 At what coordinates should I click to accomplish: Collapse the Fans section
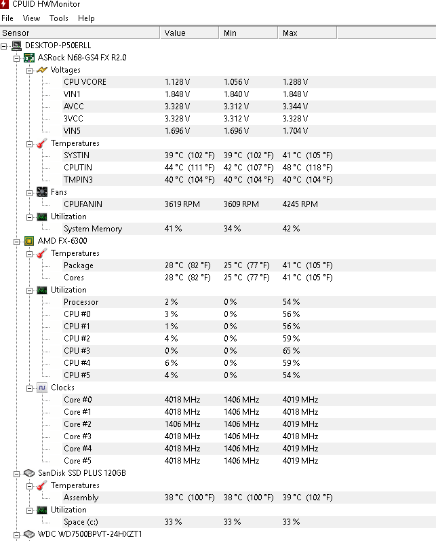tap(30, 193)
